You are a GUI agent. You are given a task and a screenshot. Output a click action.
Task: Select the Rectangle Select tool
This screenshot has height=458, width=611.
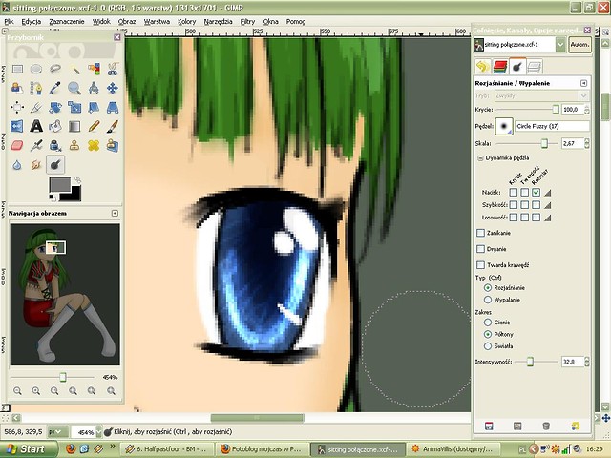click(17, 70)
